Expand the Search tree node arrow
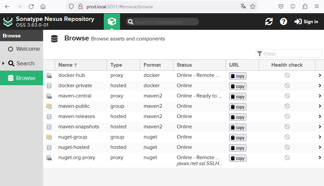This screenshot has height=186, width=324. [3, 63]
